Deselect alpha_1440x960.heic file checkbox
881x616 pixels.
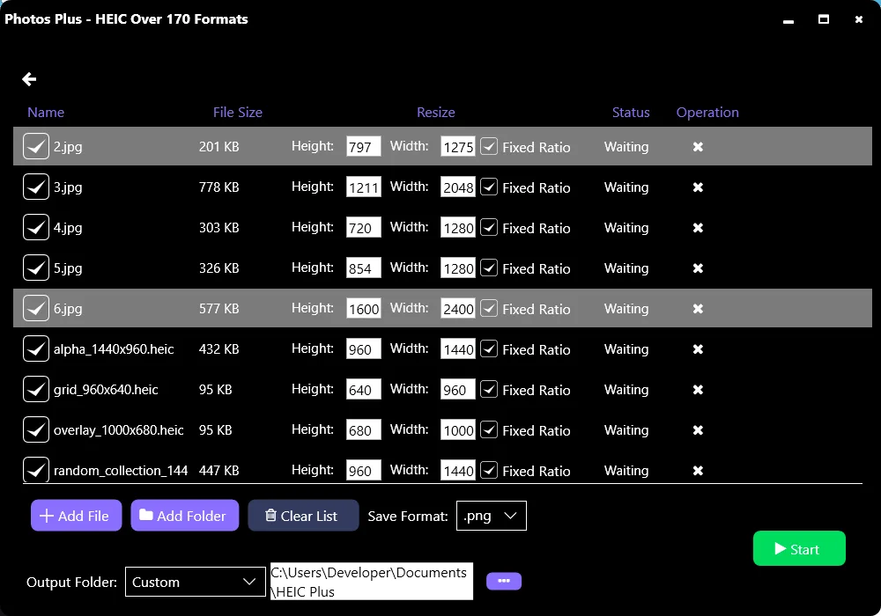click(x=36, y=348)
